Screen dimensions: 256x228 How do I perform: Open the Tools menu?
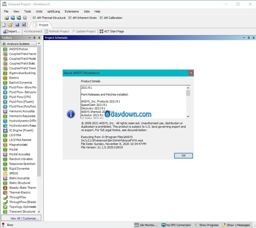point(27,11)
